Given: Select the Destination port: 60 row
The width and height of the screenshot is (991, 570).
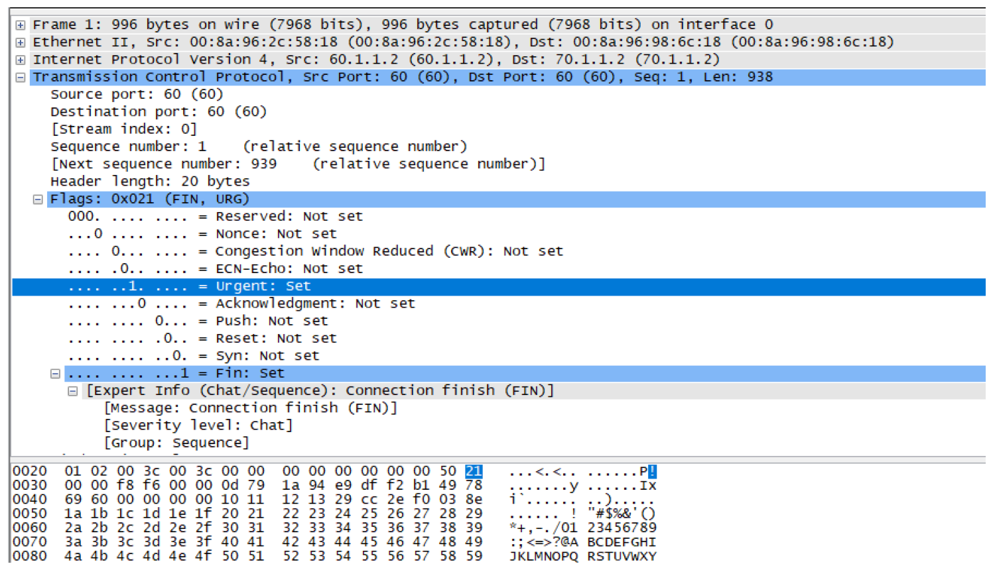Looking at the screenshot, I should [158, 112].
